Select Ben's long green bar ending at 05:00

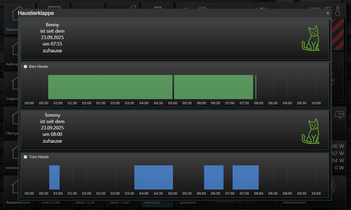[110, 87]
